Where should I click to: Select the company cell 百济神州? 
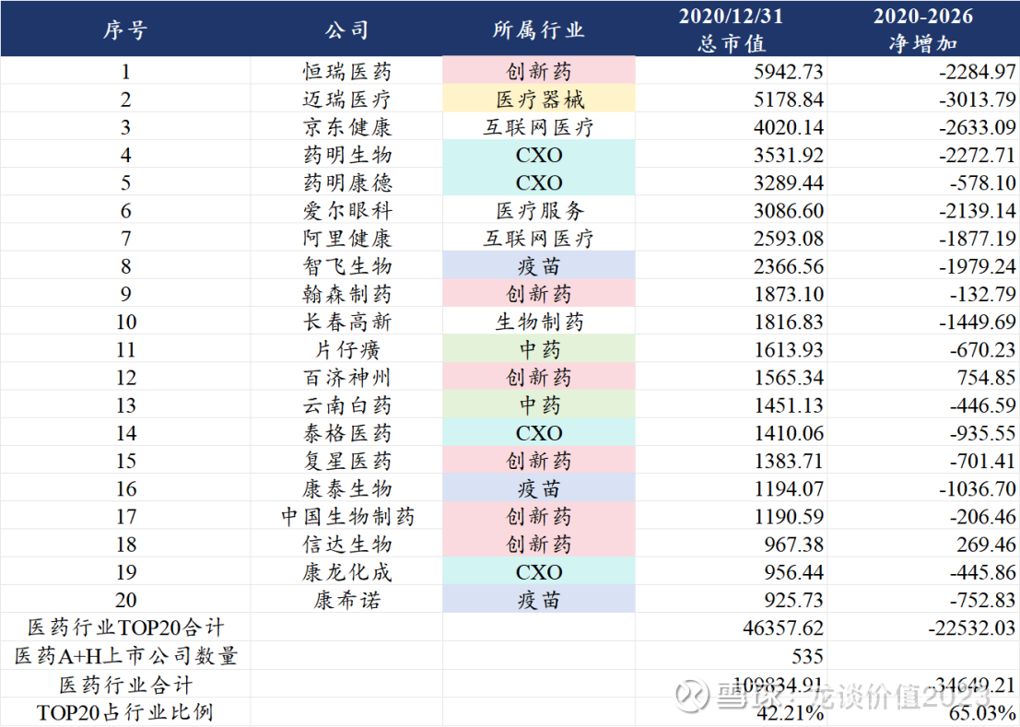pyautogui.click(x=346, y=377)
